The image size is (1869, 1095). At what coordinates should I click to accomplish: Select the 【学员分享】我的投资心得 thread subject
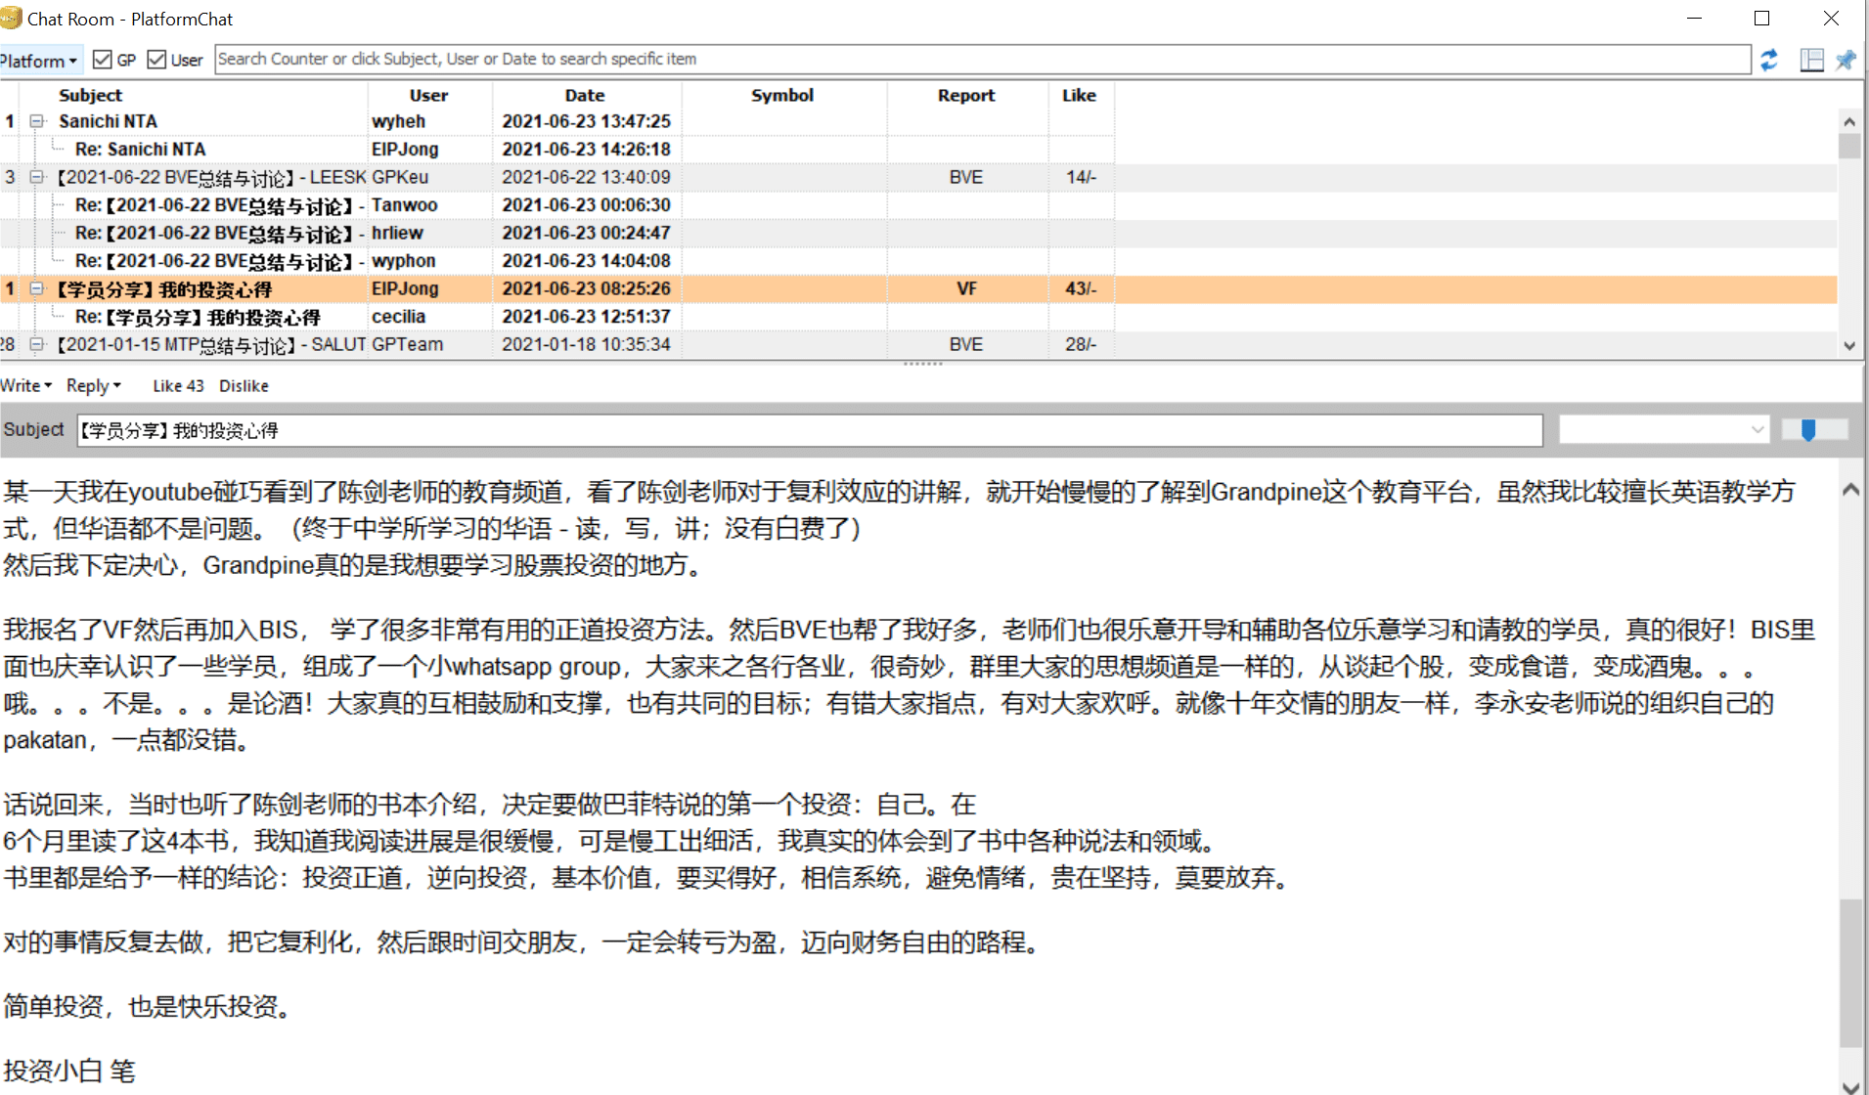(x=164, y=289)
